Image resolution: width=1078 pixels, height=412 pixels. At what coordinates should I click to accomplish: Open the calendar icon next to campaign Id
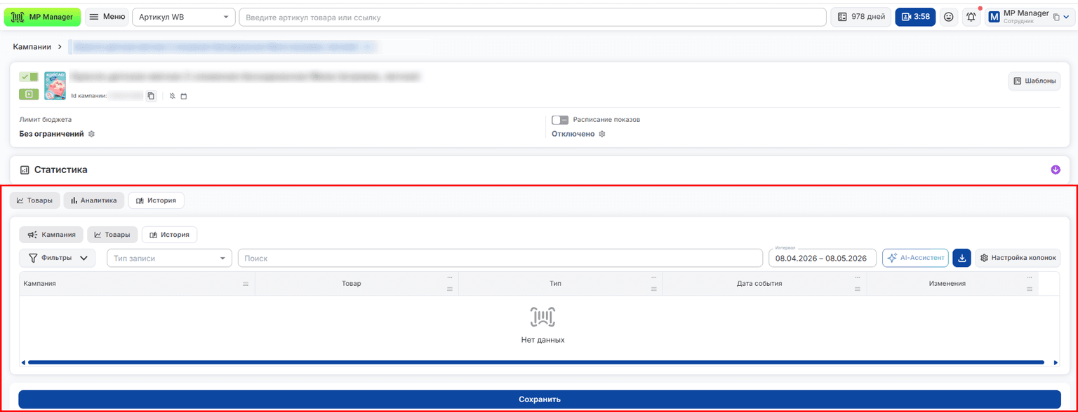(x=184, y=96)
